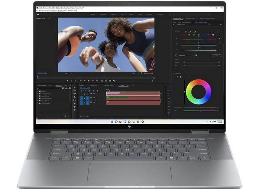This screenshot has width=259, height=190.
Task: Select the Selection arrow tool
Action: click(74, 87)
